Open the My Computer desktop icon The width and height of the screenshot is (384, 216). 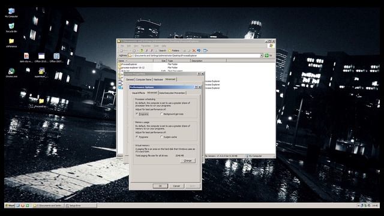tap(11, 13)
